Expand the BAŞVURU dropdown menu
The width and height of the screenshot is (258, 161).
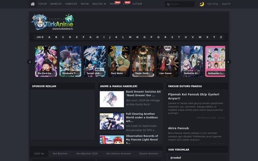pyautogui.click(x=99, y=4)
